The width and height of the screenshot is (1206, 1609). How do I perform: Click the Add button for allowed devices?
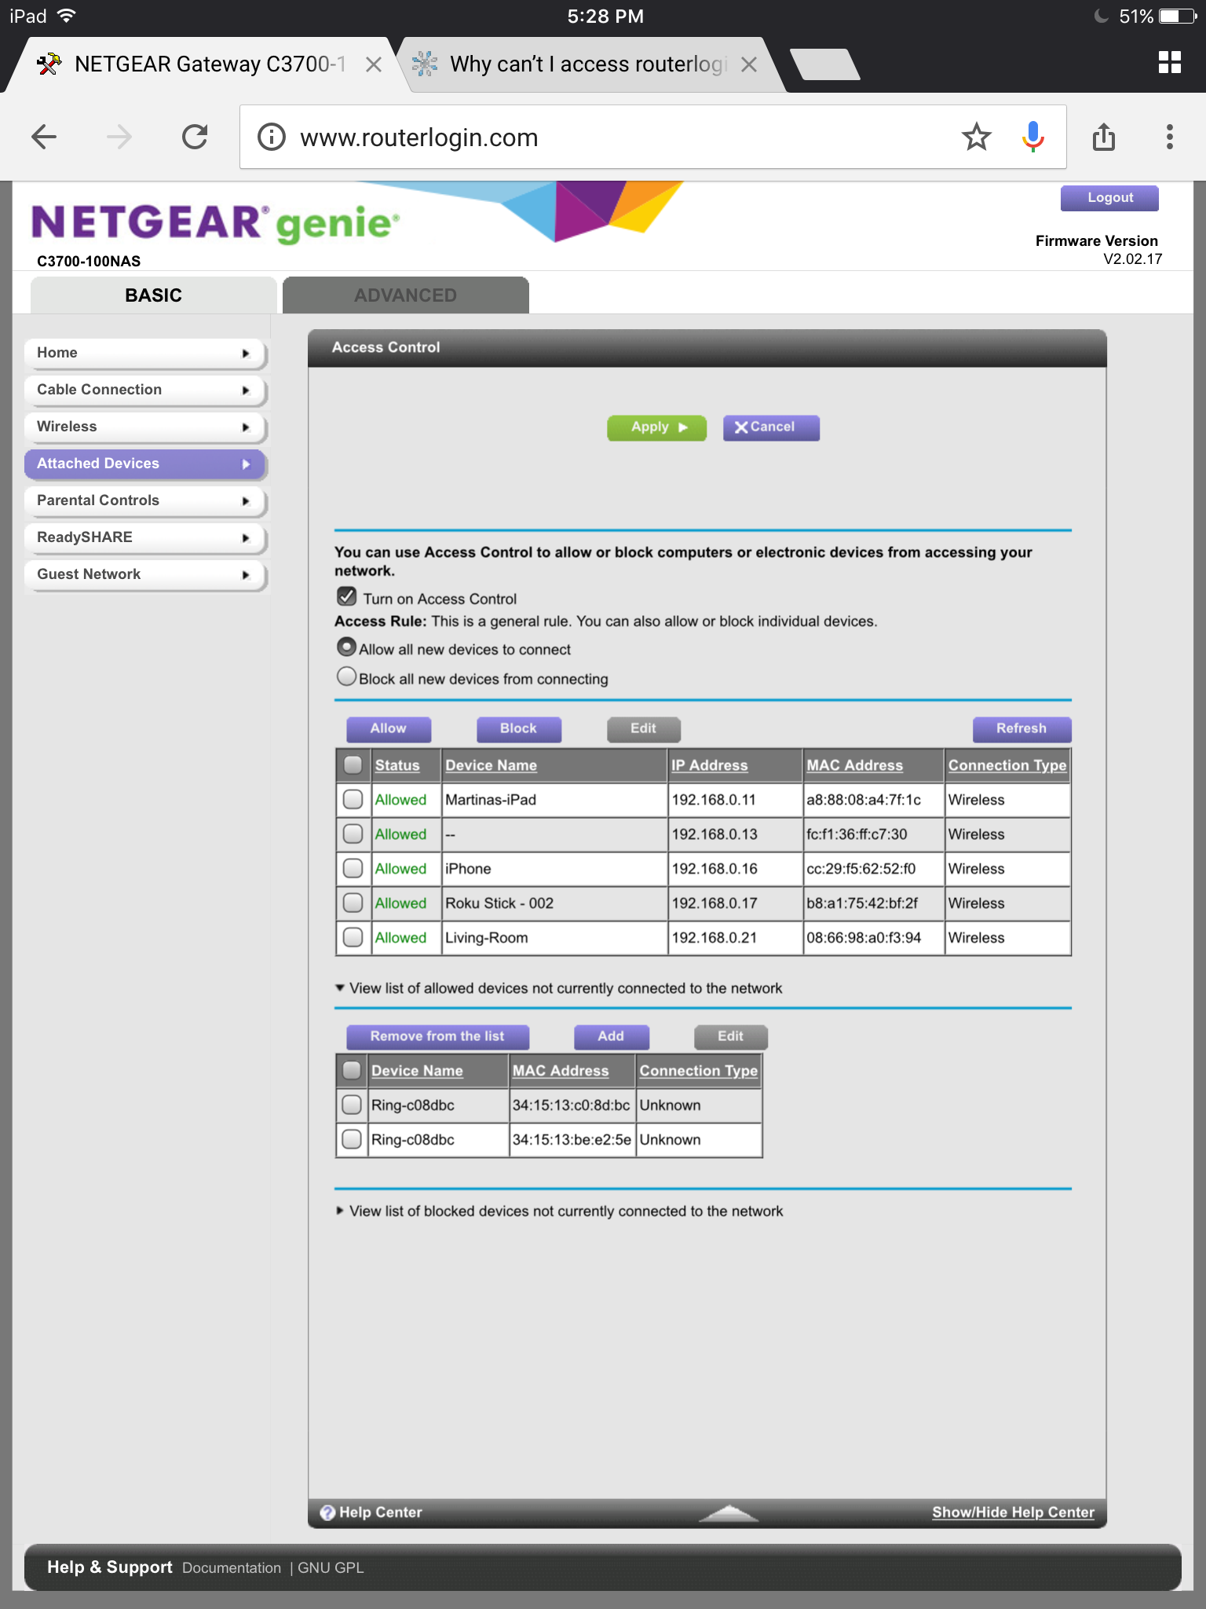[x=612, y=1037]
